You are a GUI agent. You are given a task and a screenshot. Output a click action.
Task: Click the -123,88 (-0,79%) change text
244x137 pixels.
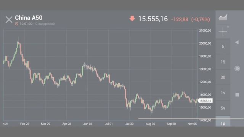191,19
